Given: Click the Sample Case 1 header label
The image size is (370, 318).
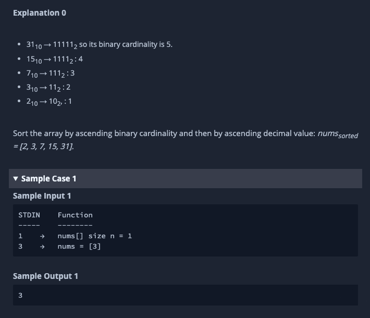Looking at the screenshot, I should 48,179.
